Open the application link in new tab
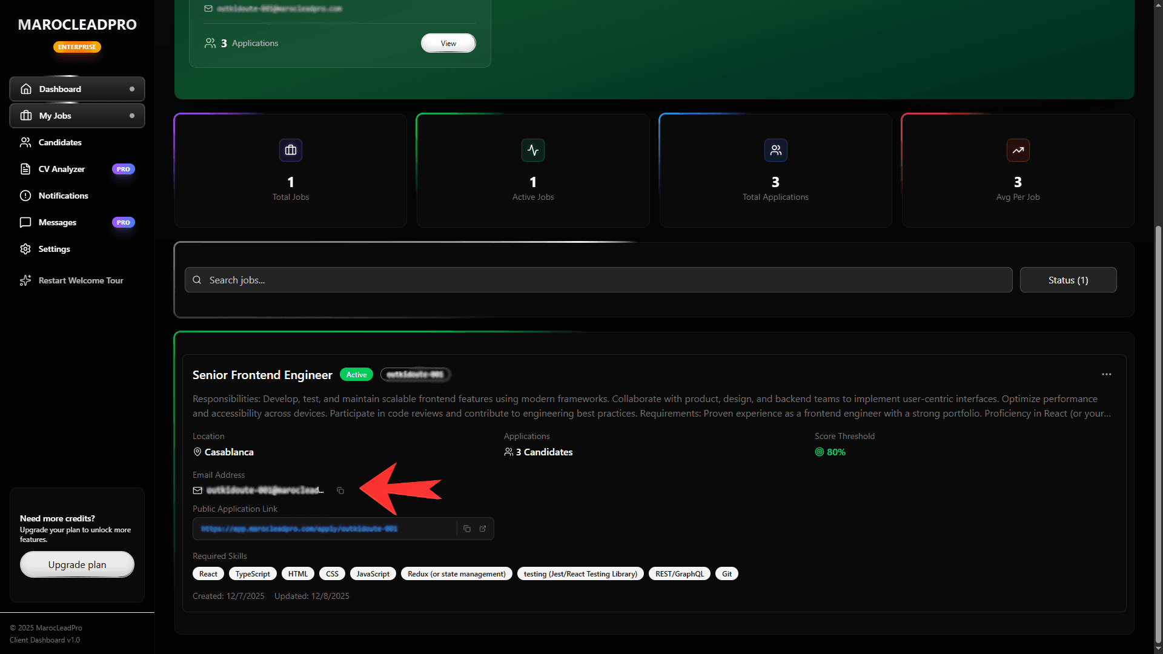 tap(483, 529)
